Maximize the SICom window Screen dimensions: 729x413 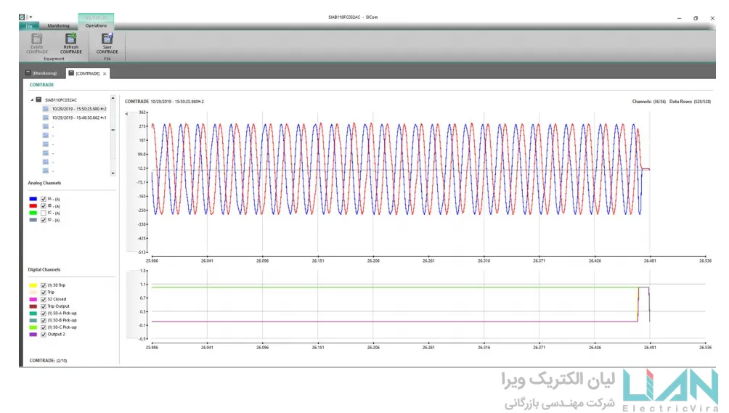point(696,18)
